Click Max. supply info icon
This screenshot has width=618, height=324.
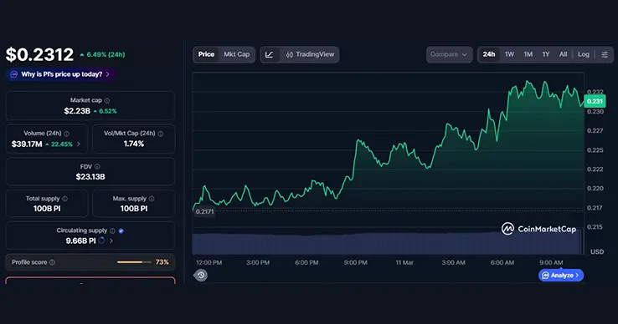(x=152, y=199)
